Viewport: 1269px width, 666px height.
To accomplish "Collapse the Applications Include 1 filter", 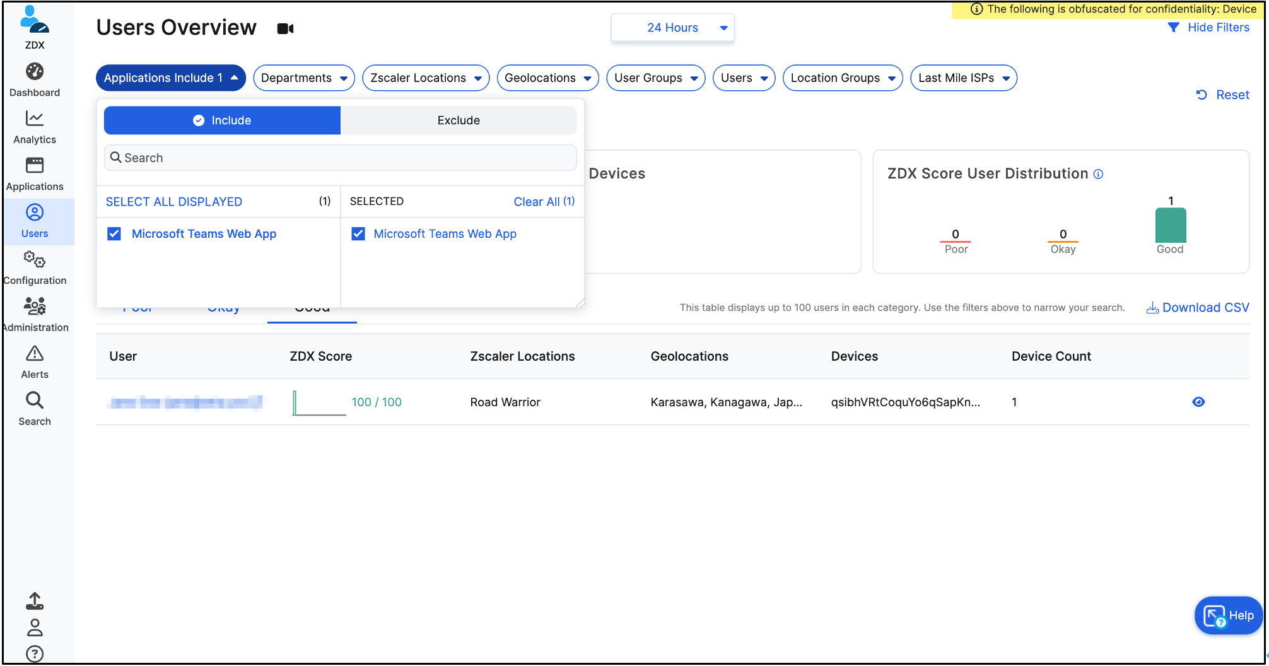I will [171, 78].
